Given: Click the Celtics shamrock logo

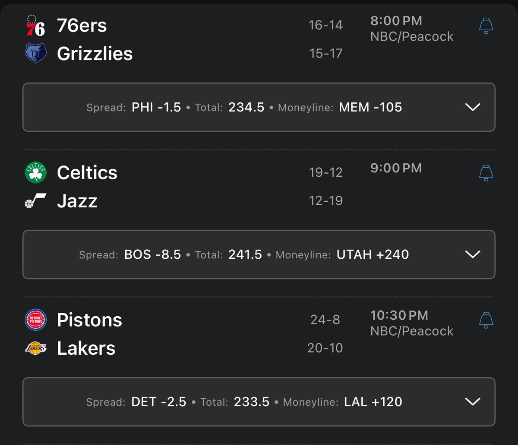Looking at the screenshot, I should click(x=35, y=173).
